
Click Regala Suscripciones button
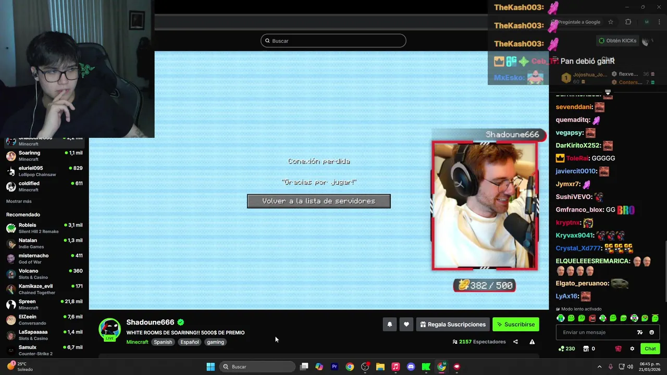pos(453,324)
